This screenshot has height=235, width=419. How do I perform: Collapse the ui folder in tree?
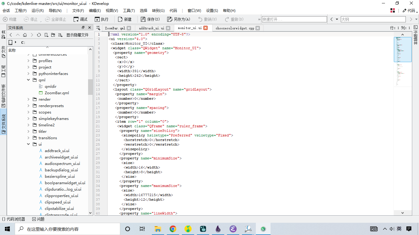point(29,144)
